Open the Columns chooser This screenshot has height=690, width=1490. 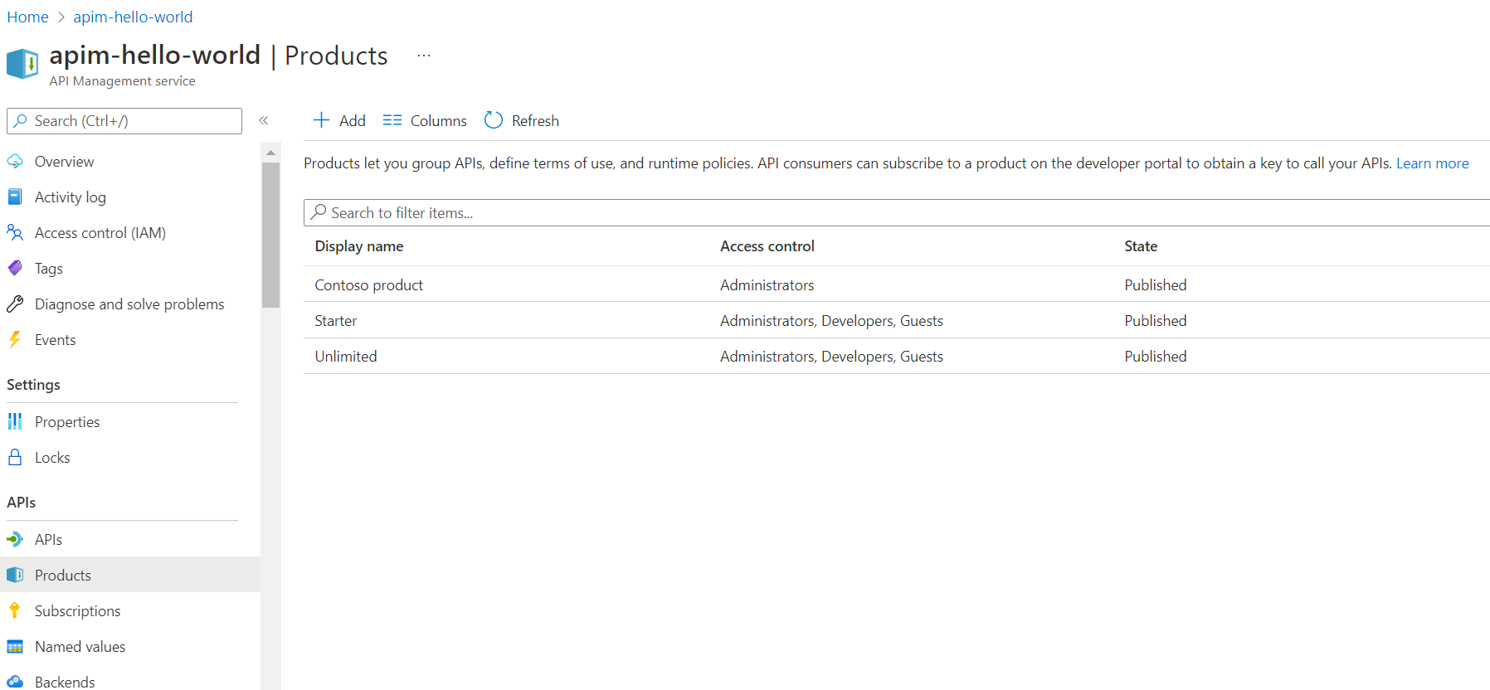pyautogui.click(x=425, y=121)
